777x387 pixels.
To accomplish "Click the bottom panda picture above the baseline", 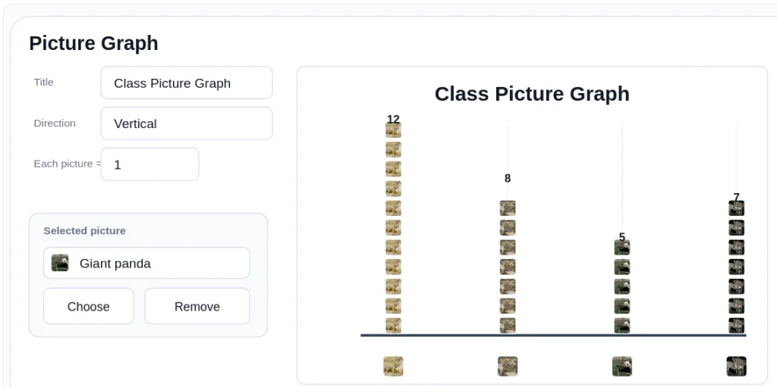I will (x=622, y=326).
